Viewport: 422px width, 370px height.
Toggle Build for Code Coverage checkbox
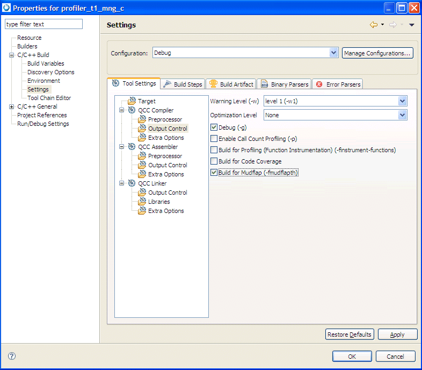(x=214, y=161)
